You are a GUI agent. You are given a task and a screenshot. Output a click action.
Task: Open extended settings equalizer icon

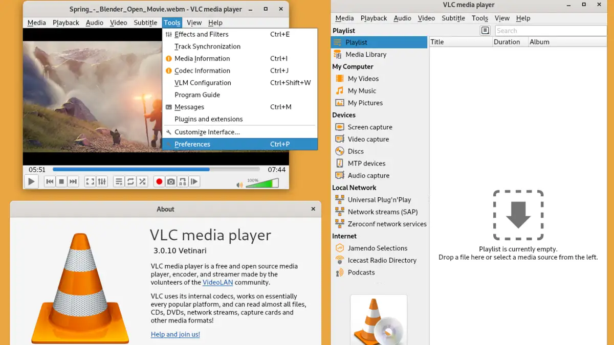pyautogui.click(x=102, y=181)
